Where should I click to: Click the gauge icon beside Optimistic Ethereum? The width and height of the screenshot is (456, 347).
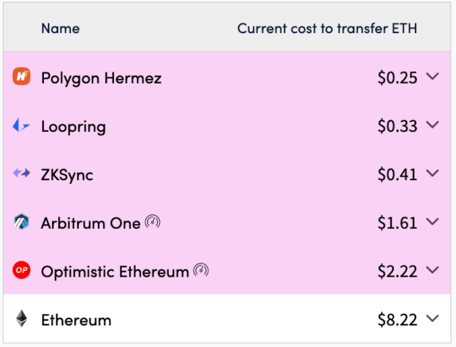click(x=201, y=270)
